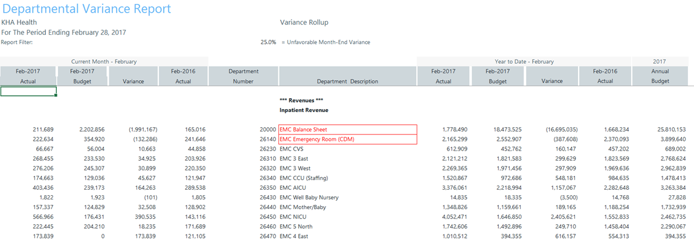
Task: Select the Current Month - February header
Action: 104,61
